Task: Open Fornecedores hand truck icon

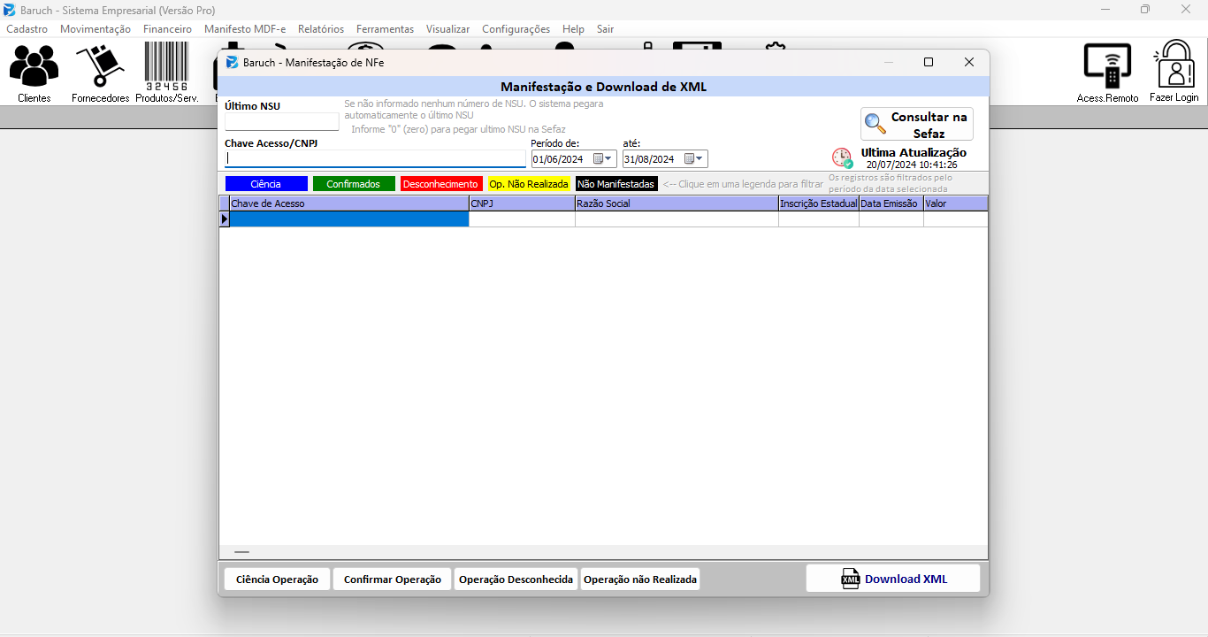Action: (100, 66)
